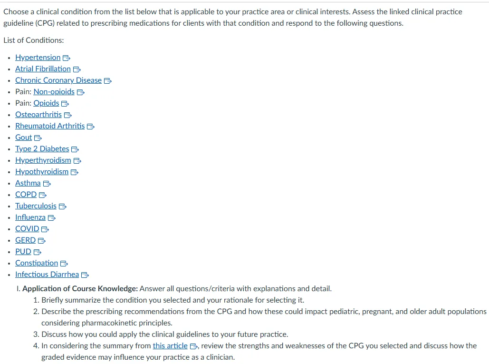
Task: Open the Rheumatoid Arthritis link
Action: point(50,126)
